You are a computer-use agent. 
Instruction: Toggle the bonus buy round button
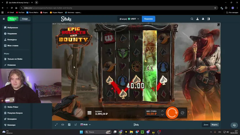point(78,112)
